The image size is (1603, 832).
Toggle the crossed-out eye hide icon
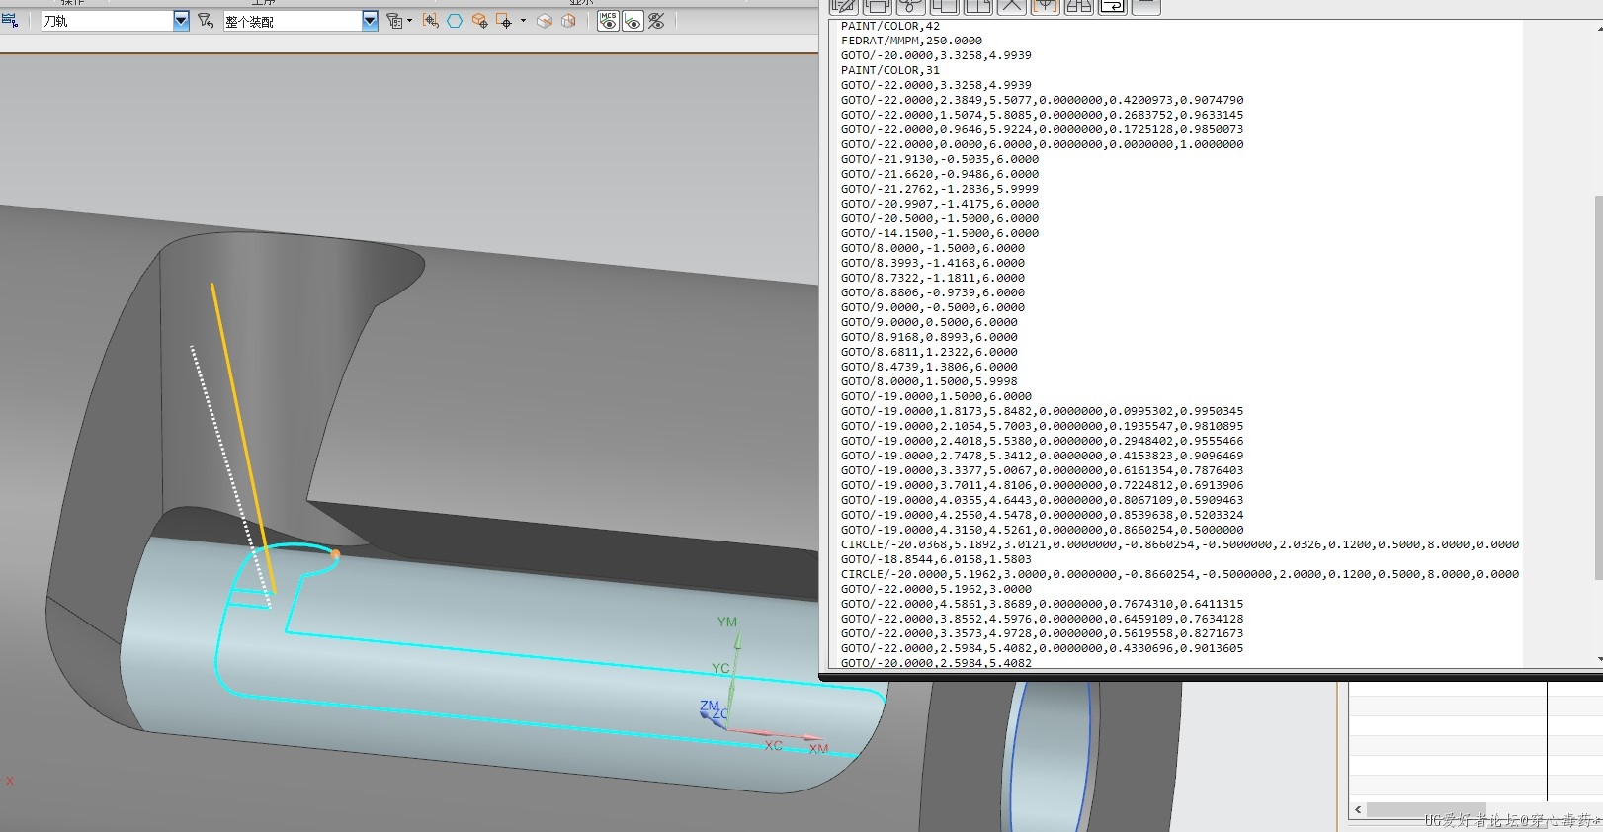pyautogui.click(x=657, y=21)
